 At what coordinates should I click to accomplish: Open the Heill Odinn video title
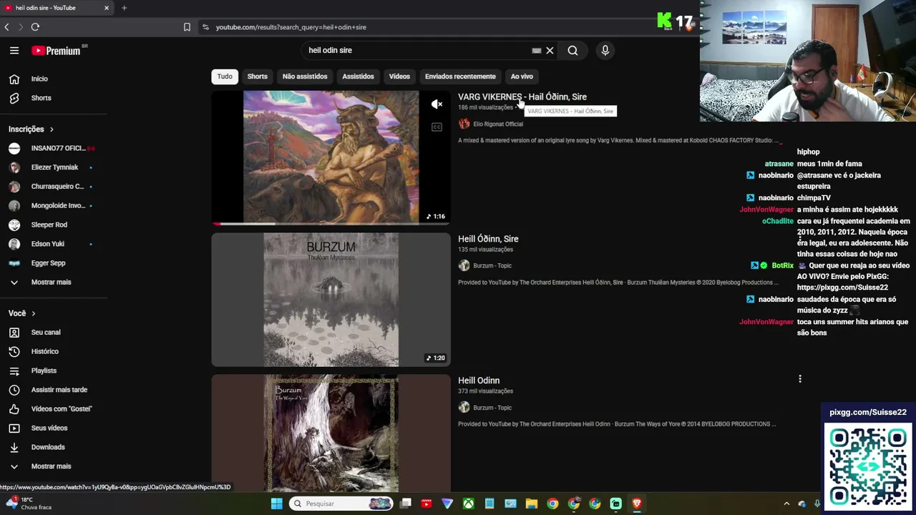[x=479, y=381]
